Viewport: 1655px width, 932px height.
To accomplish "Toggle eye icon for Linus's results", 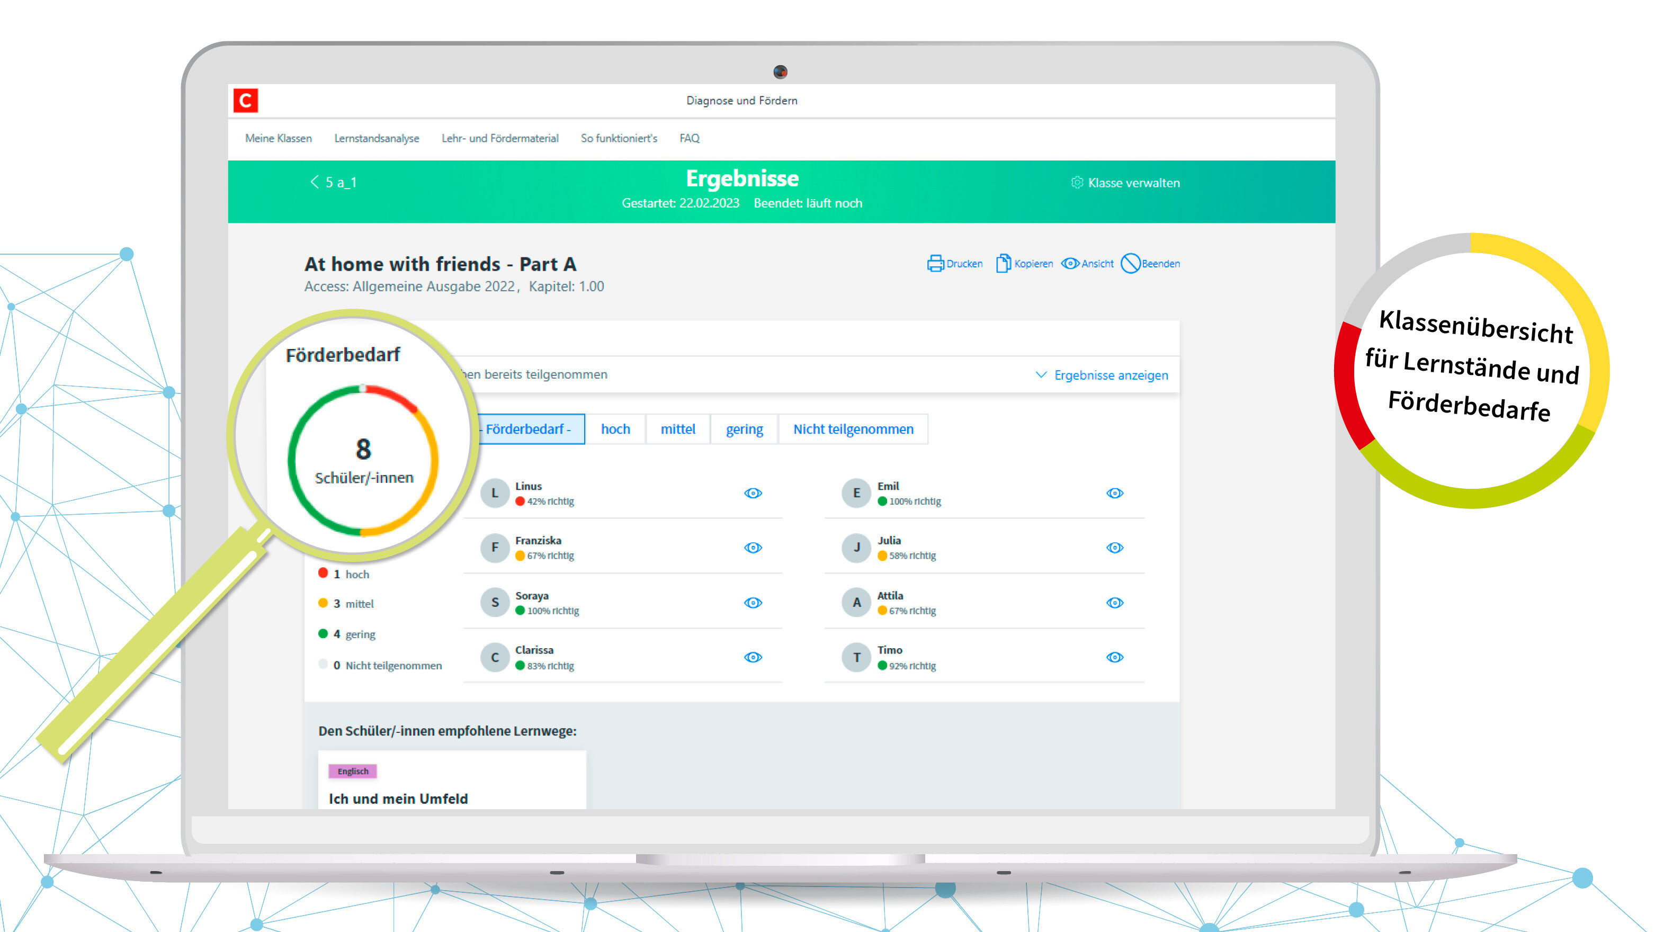I will point(753,494).
